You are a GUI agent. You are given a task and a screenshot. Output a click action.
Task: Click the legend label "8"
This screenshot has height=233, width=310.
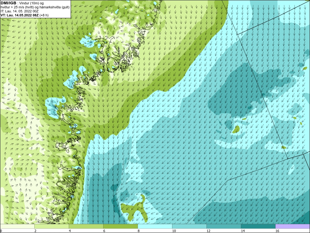(x=139, y=231)
